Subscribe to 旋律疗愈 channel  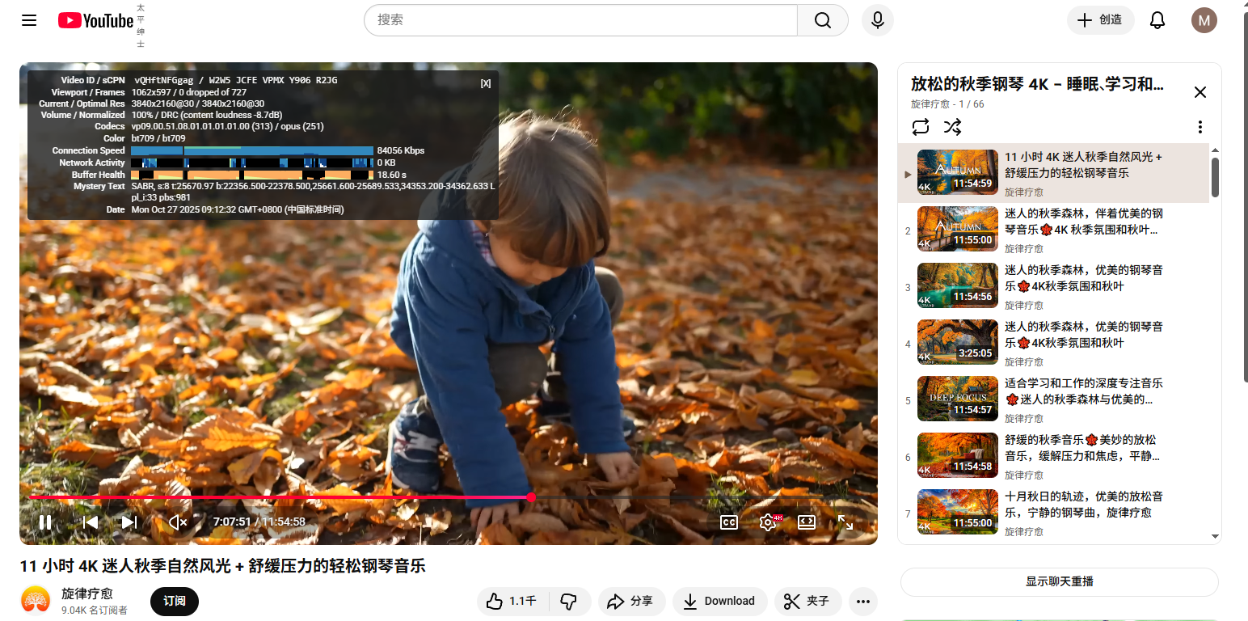tap(174, 601)
